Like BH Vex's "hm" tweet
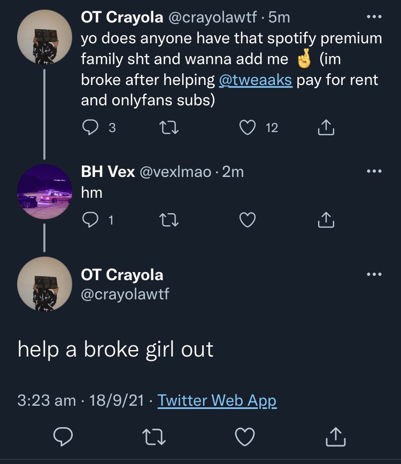The image size is (401, 464). [x=247, y=220]
